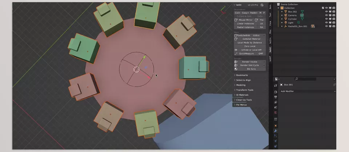
Task: Open the View Layer properties tab icon
Action: pyautogui.click(x=276, y=102)
